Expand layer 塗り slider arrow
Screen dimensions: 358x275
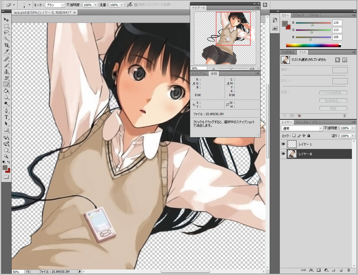pos(353,136)
